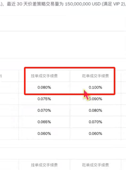Click the 0.065% maker fee cell

(44, 122)
